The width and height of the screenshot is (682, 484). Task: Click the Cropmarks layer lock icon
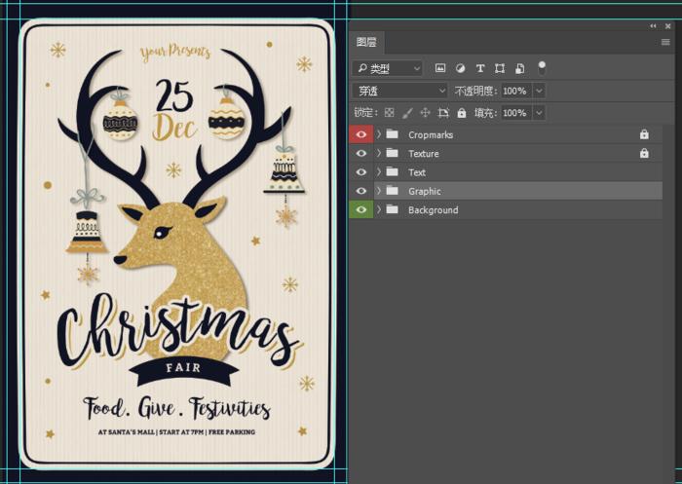[x=644, y=134]
